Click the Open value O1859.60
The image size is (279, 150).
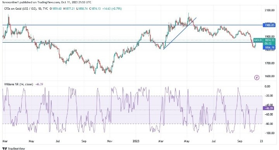point(55,9)
